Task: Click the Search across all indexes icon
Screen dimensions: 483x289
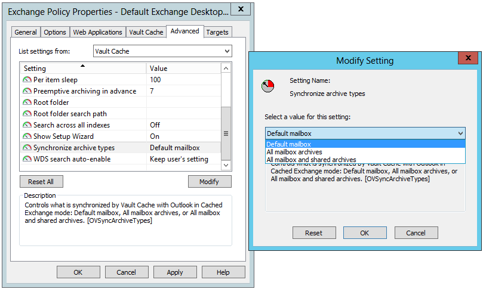Action: tap(27, 125)
